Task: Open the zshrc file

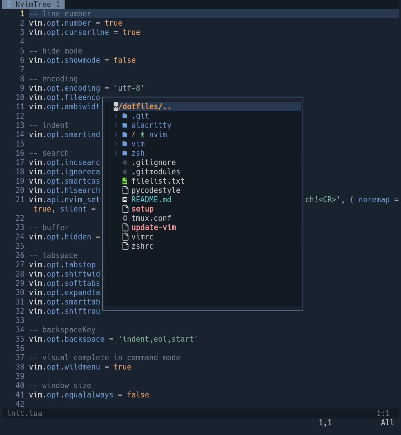Action: [x=143, y=246]
